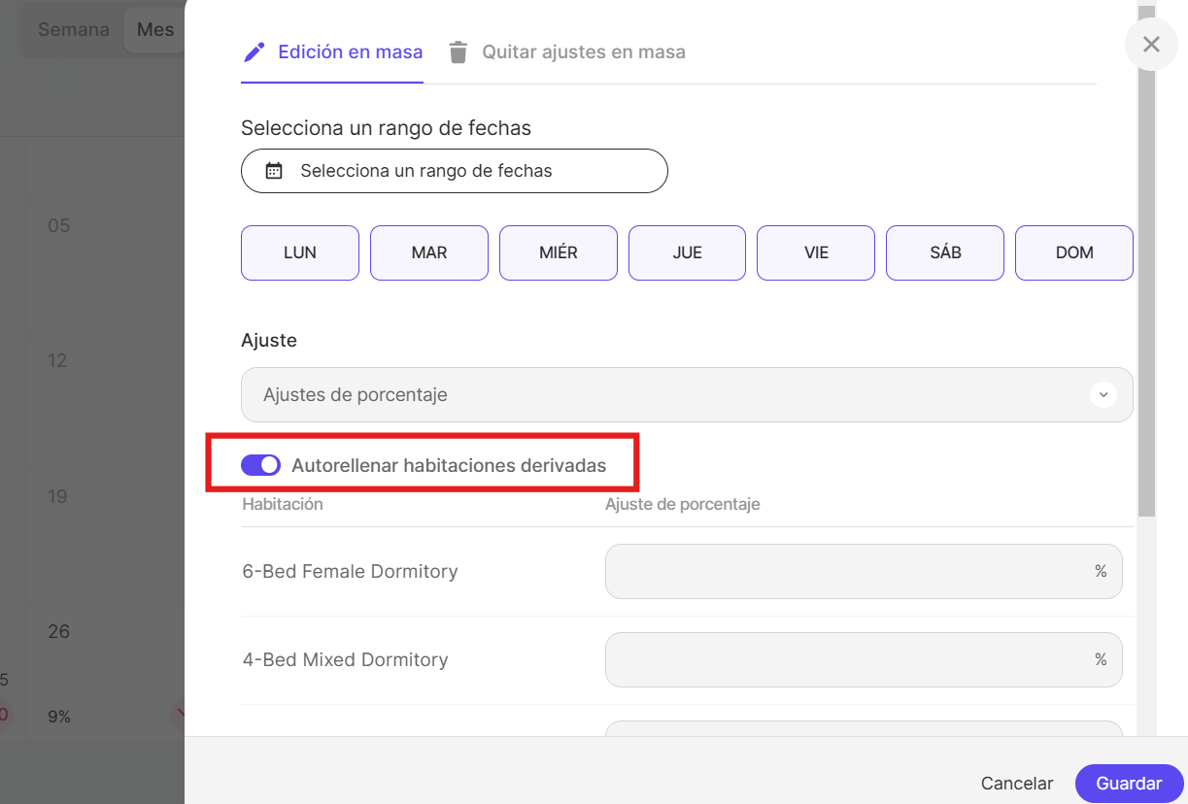
Task: Click Cancelar to discard changes
Action: (1017, 784)
